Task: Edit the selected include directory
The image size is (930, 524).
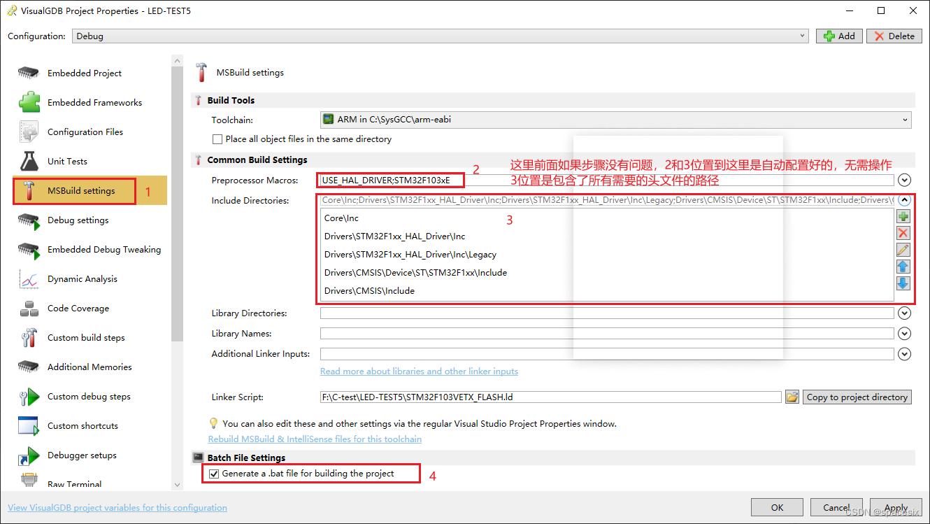Action: point(903,250)
